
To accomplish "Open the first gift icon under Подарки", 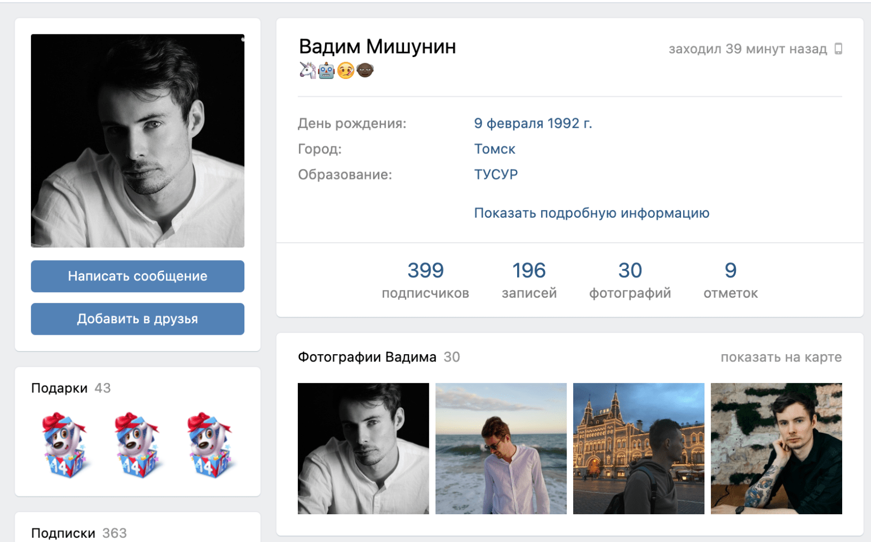I will tap(65, 445).
